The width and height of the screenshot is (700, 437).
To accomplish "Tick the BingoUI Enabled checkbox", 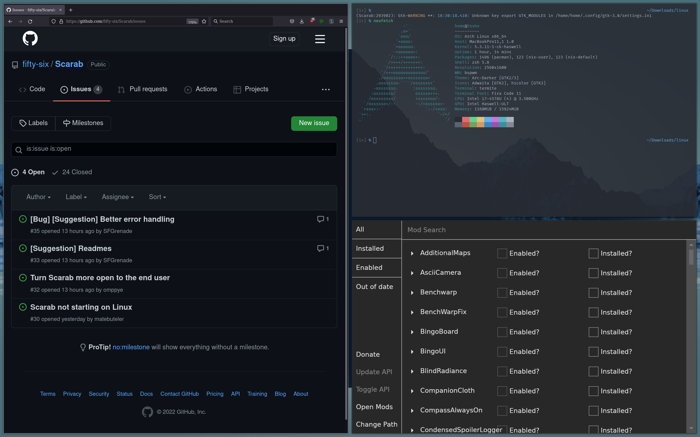I will (502, 352).
